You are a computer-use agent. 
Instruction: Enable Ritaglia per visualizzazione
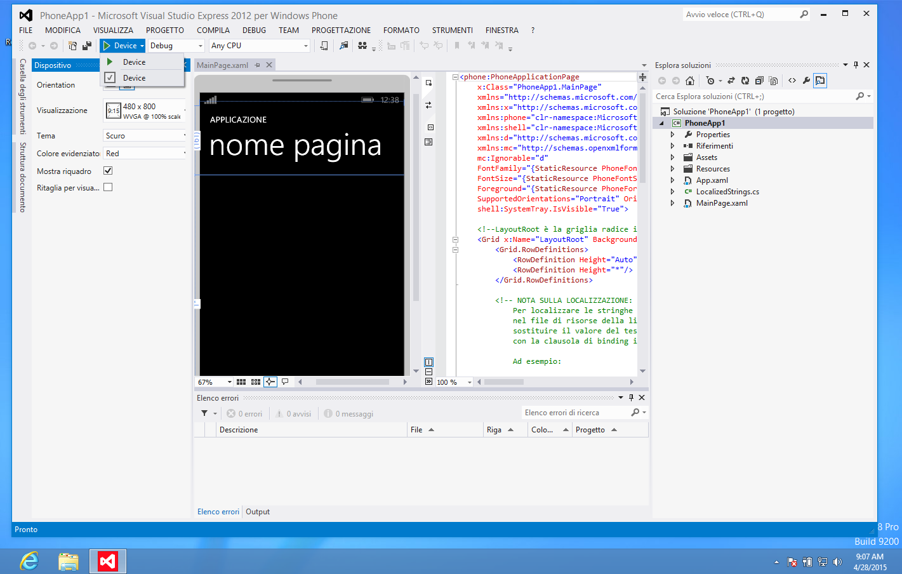click(108, 187)
